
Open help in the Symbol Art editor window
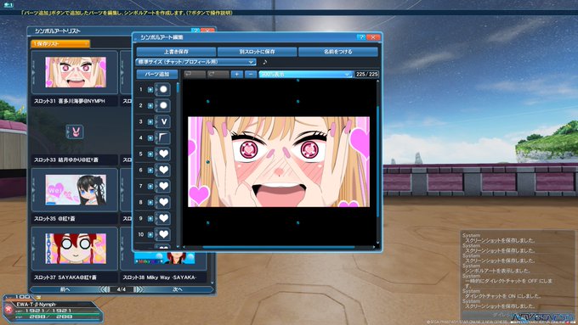pos(361,37)
